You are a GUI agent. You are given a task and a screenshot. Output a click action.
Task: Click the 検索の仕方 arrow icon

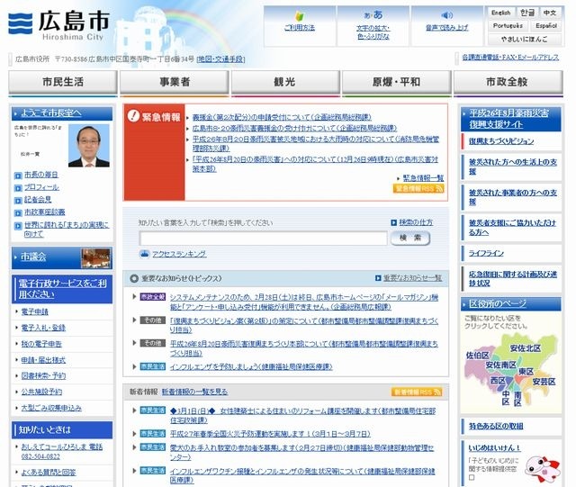pos(393,222)
